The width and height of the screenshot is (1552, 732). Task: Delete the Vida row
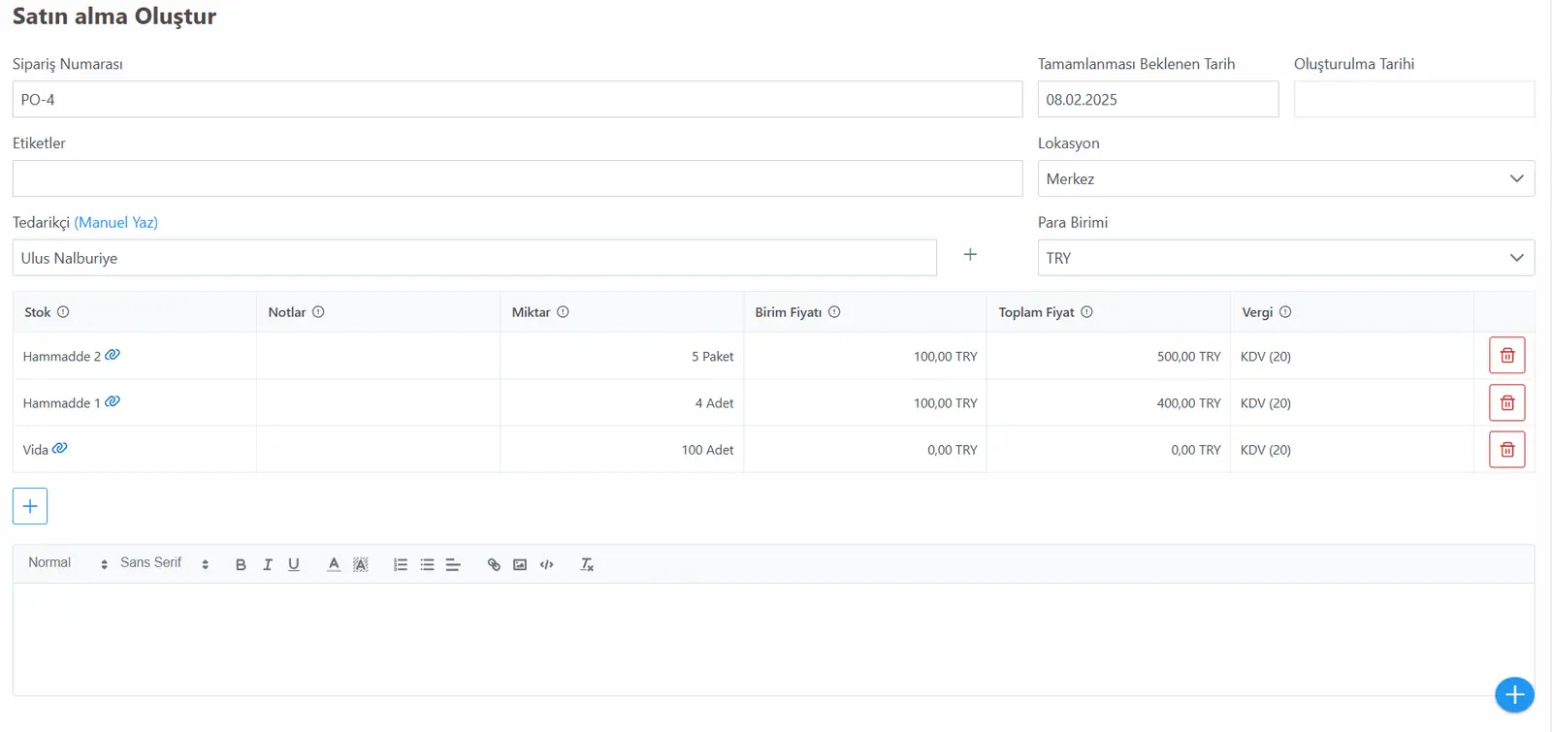1506,450
